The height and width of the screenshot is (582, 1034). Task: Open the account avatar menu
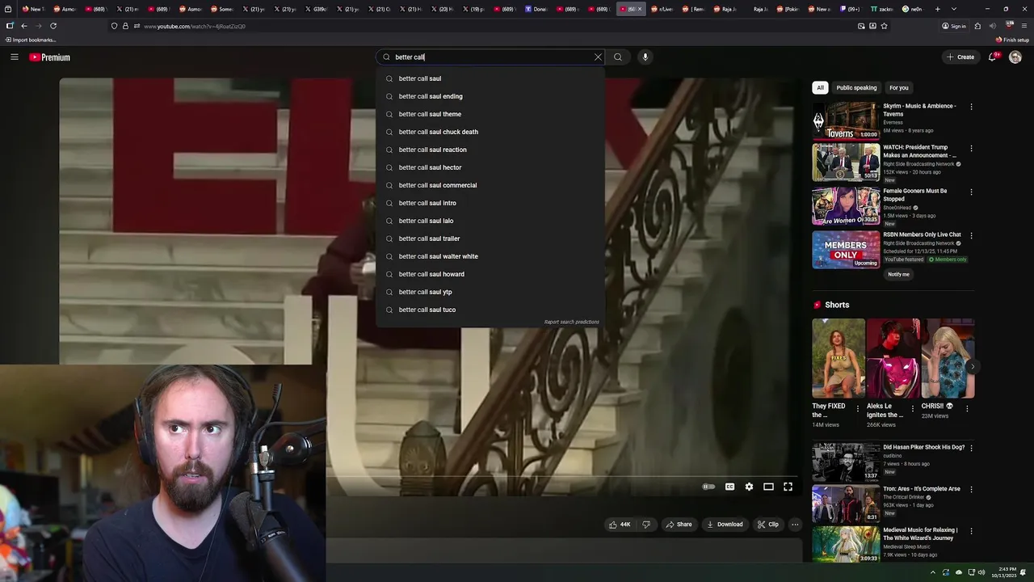1015,57
